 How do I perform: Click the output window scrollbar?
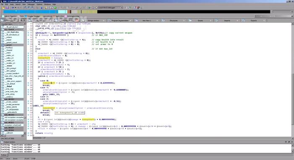tap(292, 148)
